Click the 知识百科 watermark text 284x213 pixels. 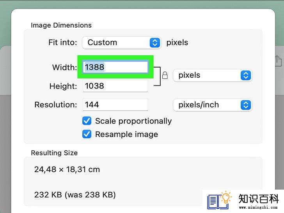pyautogui.click(x=259, y=199)
